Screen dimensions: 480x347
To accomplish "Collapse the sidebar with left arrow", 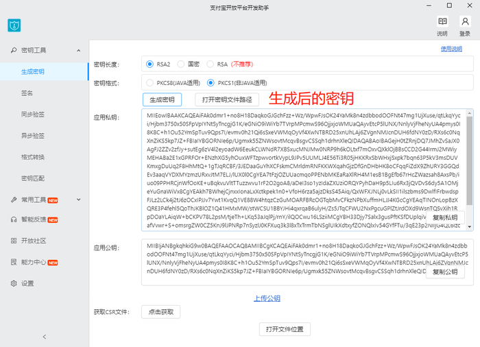I will click(x=45, y=337).
